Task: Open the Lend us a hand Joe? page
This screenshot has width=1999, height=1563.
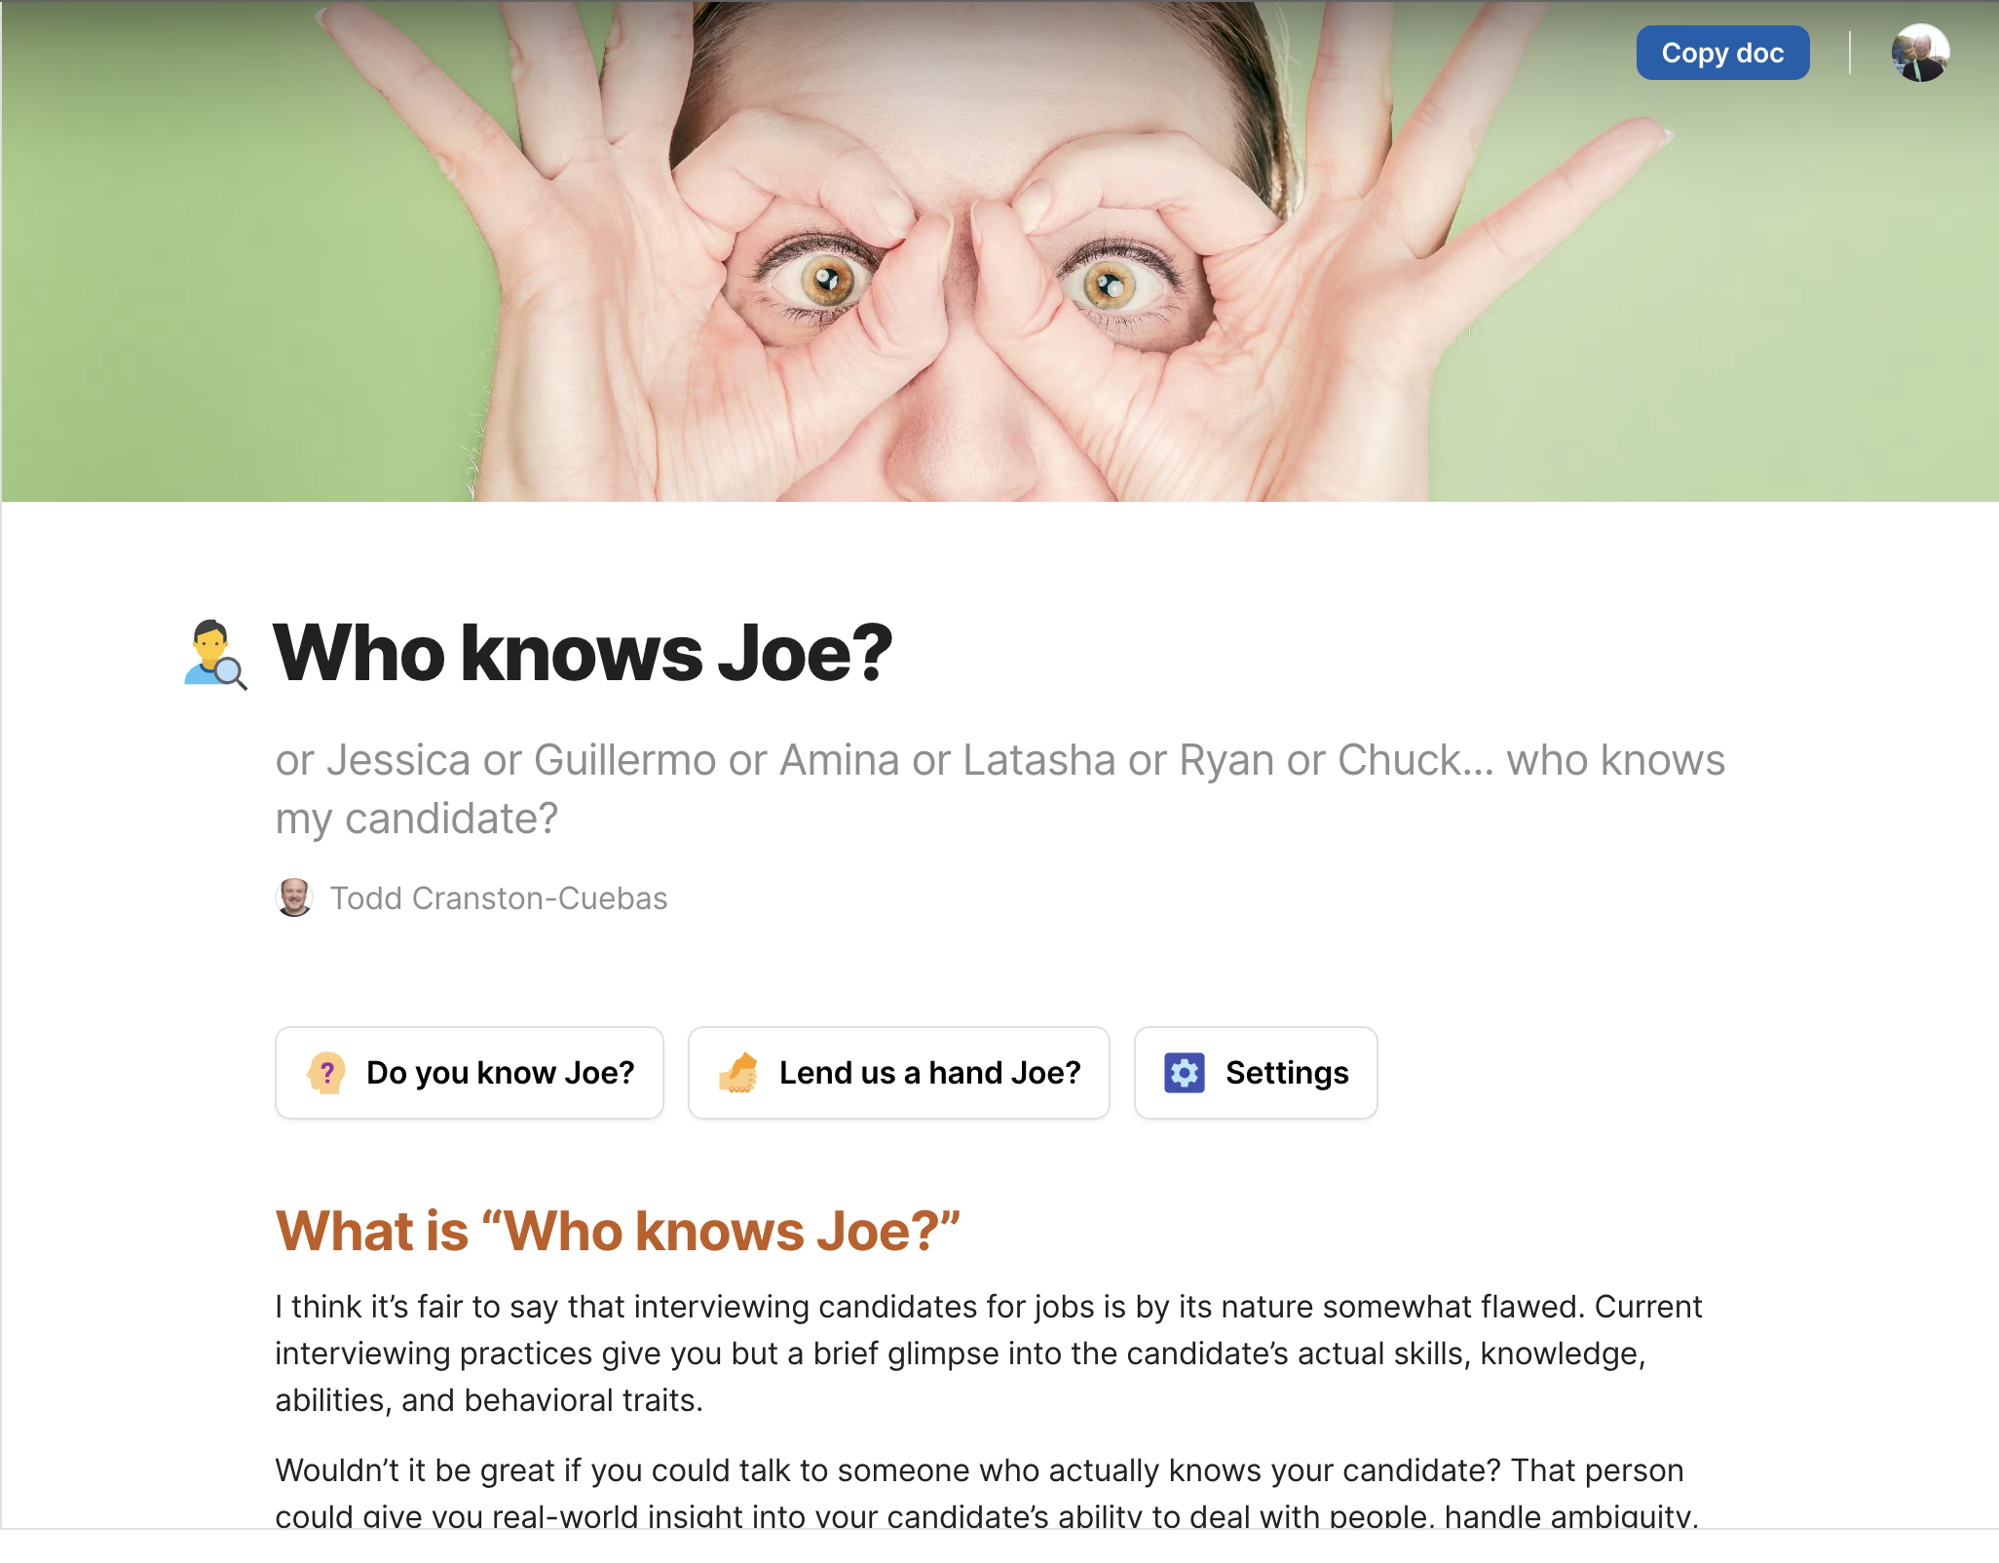Action: pos(898,1073)
